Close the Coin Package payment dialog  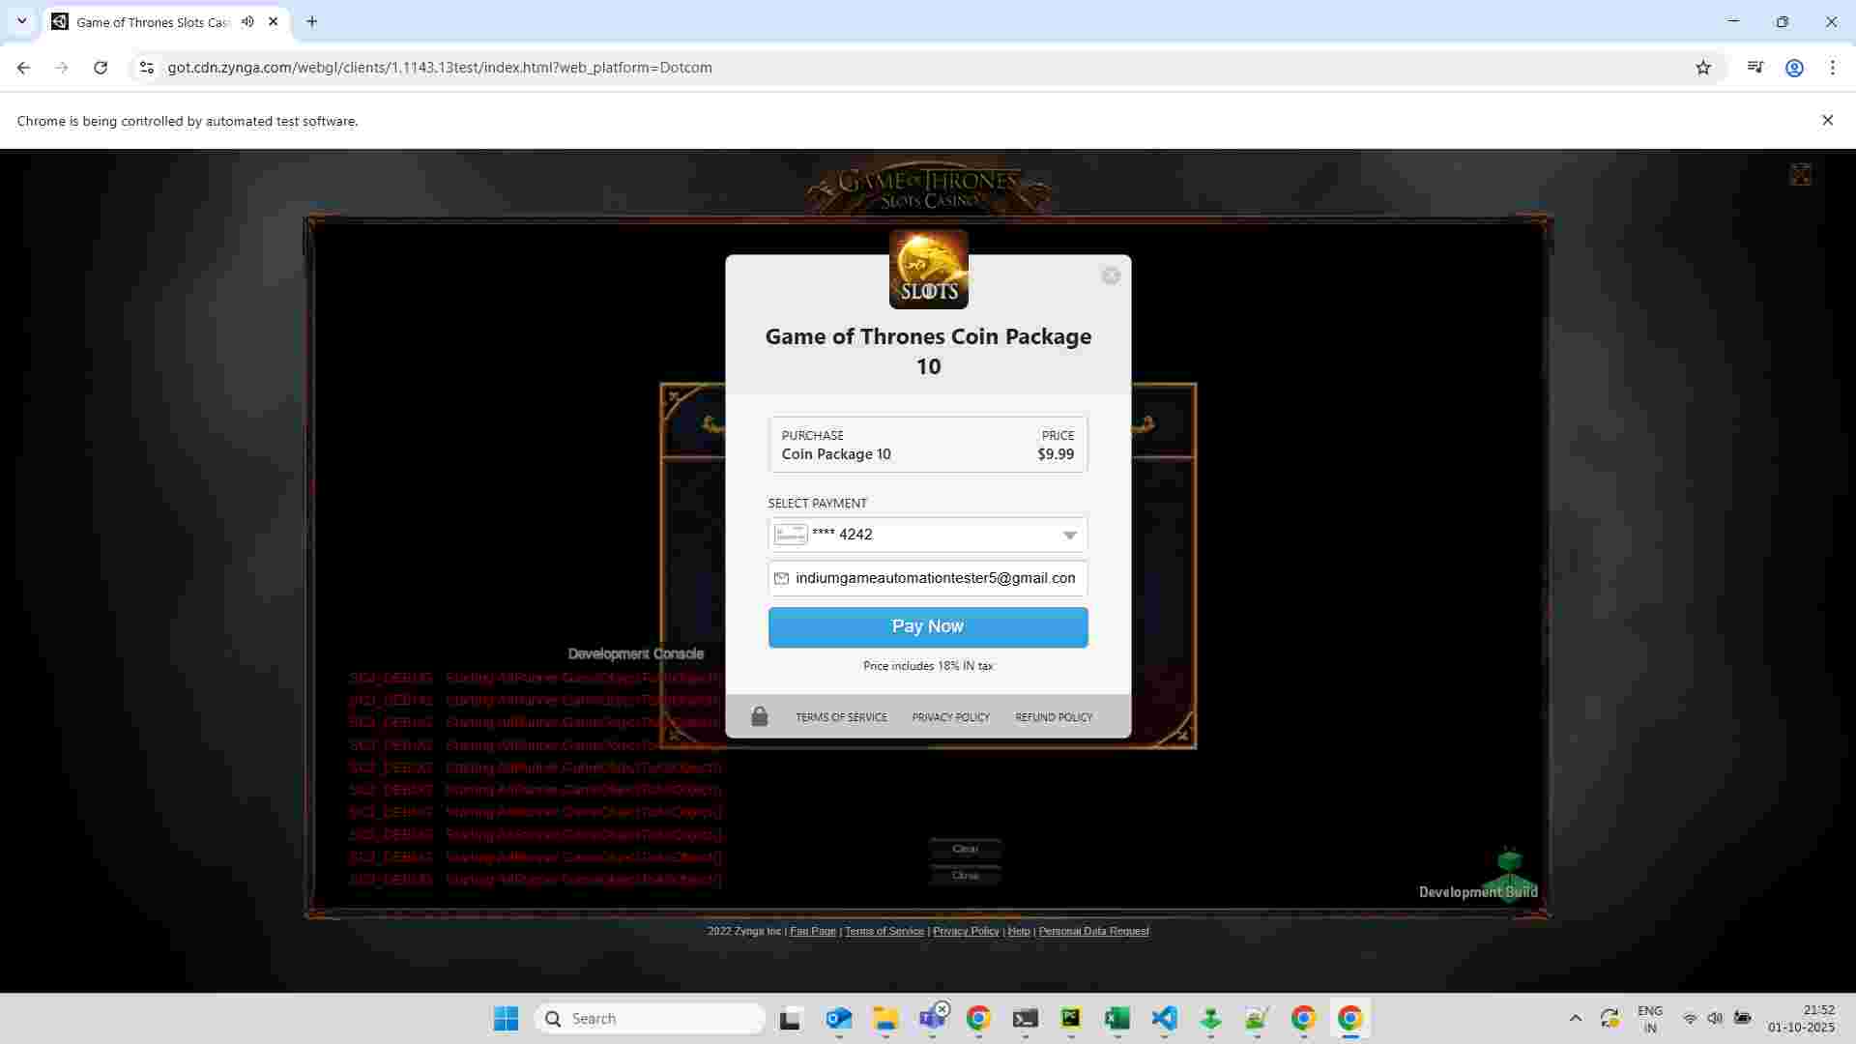click(x=1111, y=276)
